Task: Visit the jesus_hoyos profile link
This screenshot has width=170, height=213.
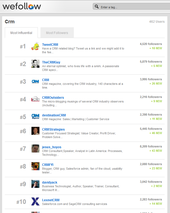Action: click(x=52, y=147)
